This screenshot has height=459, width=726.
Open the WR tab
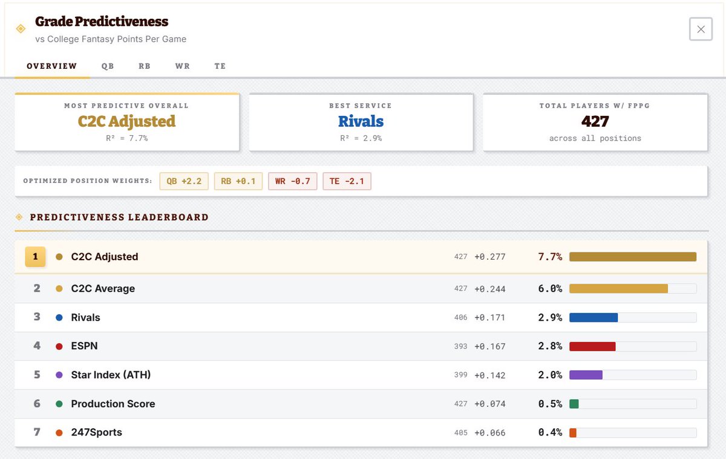(182, 66)
